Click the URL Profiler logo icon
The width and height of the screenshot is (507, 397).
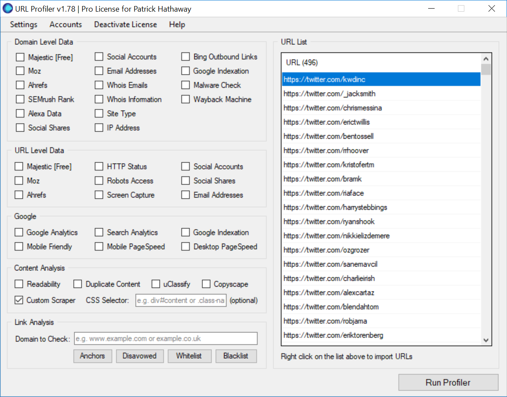coord(8,9)
